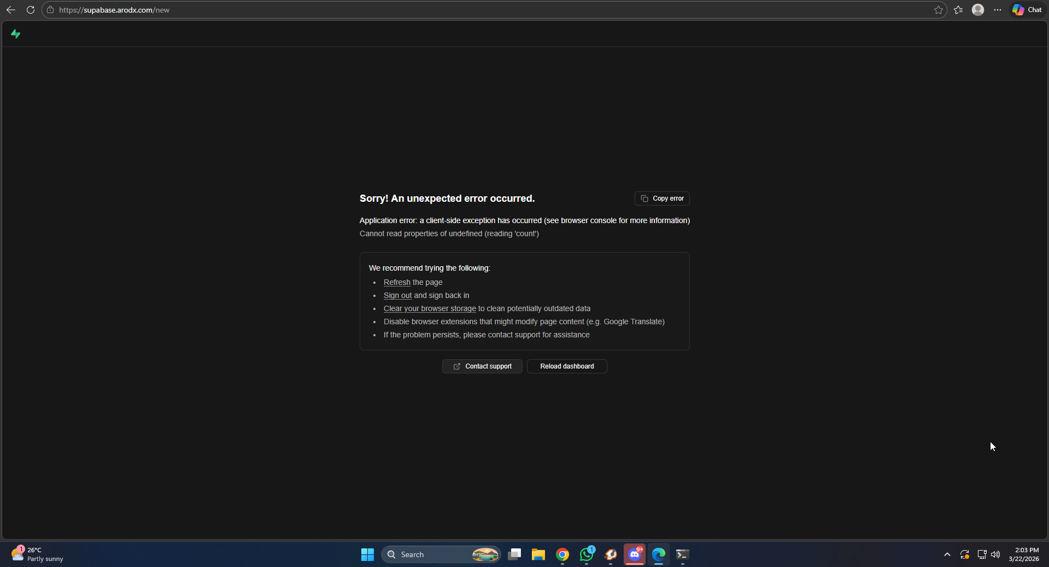Open the browser profile avatar
Screen dimensions: 1049x567
pyautogui.click(x=978, y=10)
